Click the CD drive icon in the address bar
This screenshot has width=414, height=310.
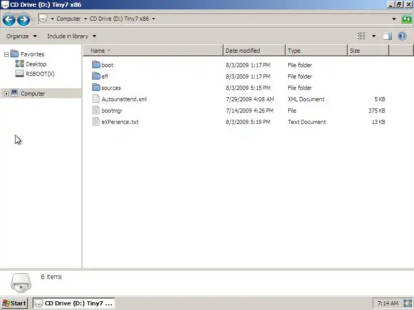tap(43, 19)
